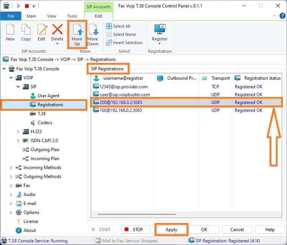Click the STOP button
The image size is (287, 245).
click(x=135, y=230)
